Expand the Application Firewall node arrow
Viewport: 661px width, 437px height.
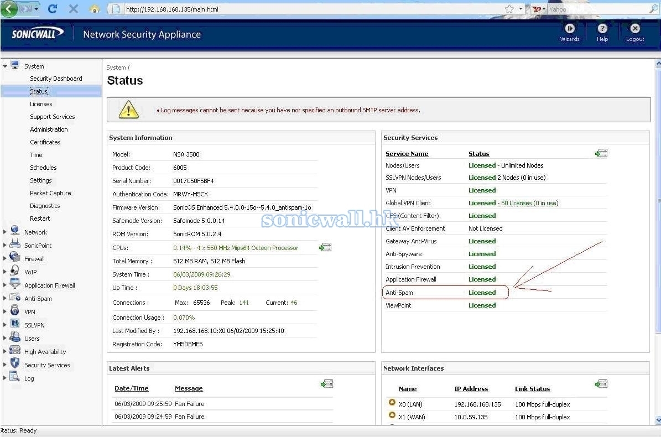coord(4,285)
